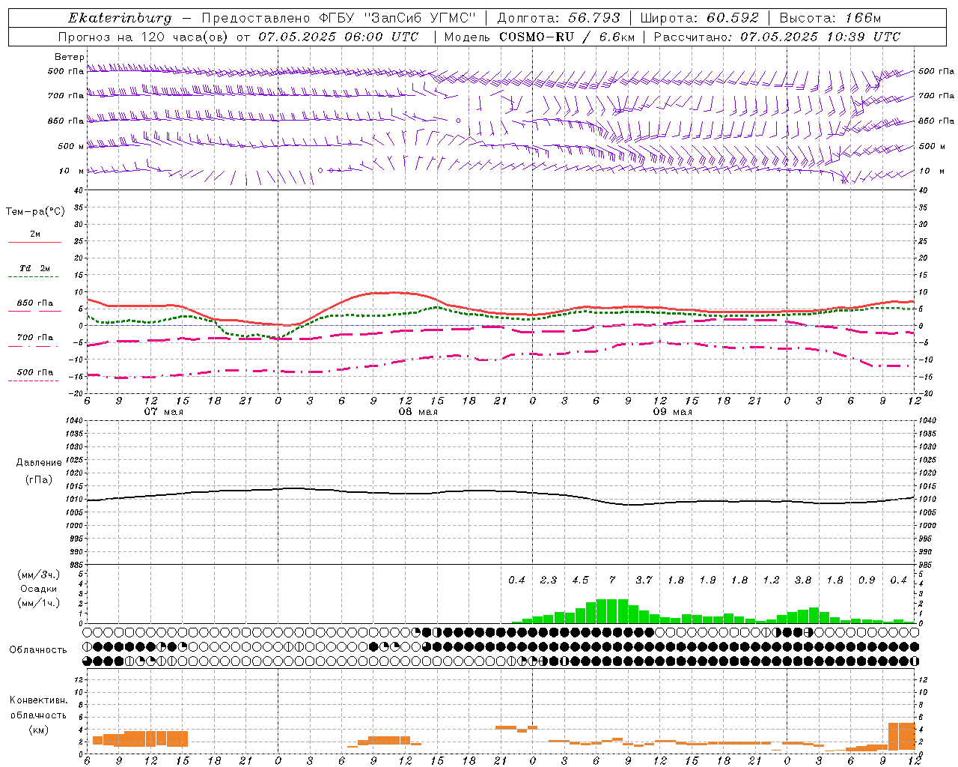Select the 'Прогноз на 120 часа(ов)' text
Viewport: 958px width, 767px height.
pyautogui.click(x=144, y=37)
